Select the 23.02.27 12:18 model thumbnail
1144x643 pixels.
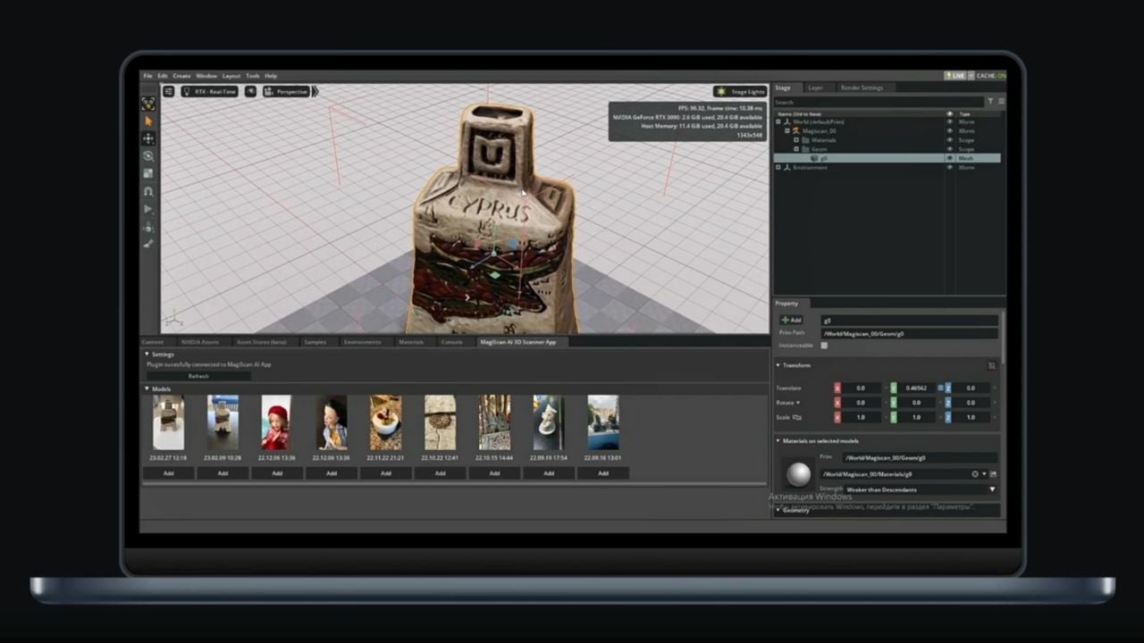click(x=168, y=422)
